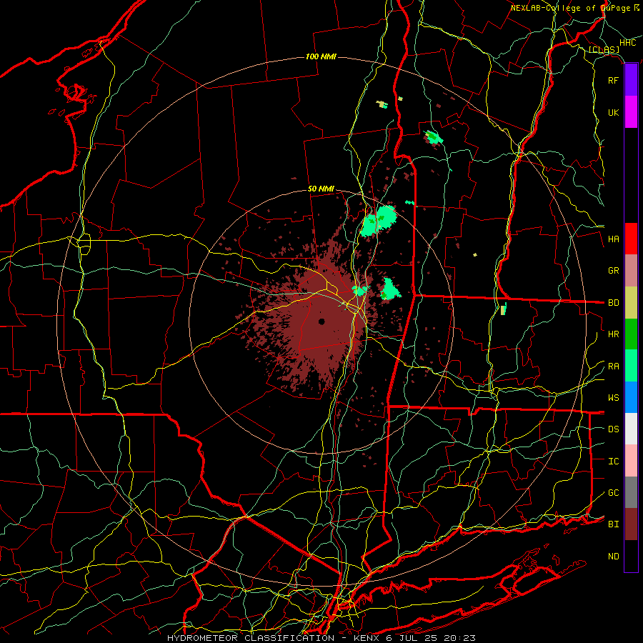Image resolution: width=643 pixels, height=643 pixels.
Task: Click the GC legend label
Action: tap(613, 493)
